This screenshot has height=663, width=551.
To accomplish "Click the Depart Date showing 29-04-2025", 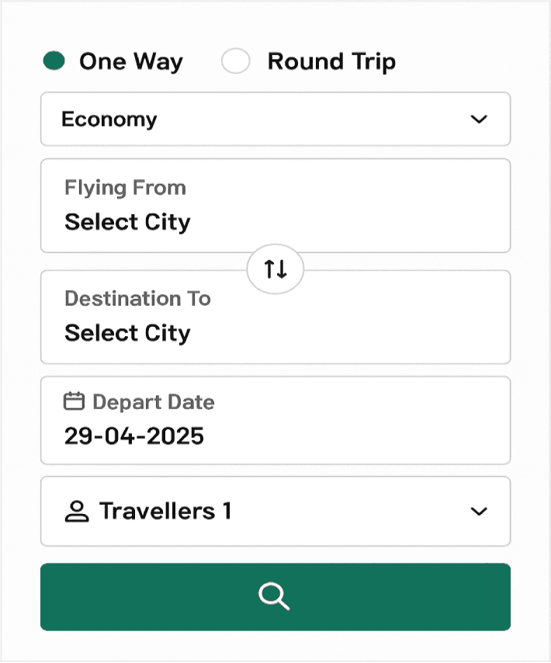I will click(133, 436).
